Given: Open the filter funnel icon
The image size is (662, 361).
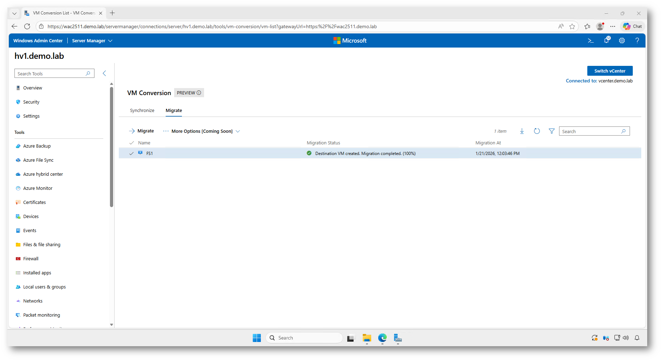Looking at the screenshot, I should point(552,131).
